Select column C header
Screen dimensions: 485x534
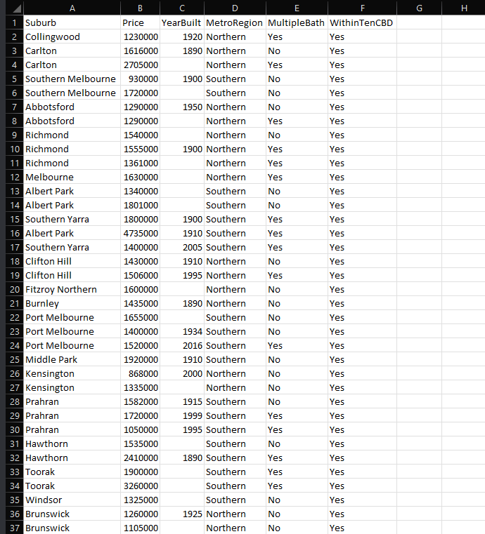click(182, 8)
